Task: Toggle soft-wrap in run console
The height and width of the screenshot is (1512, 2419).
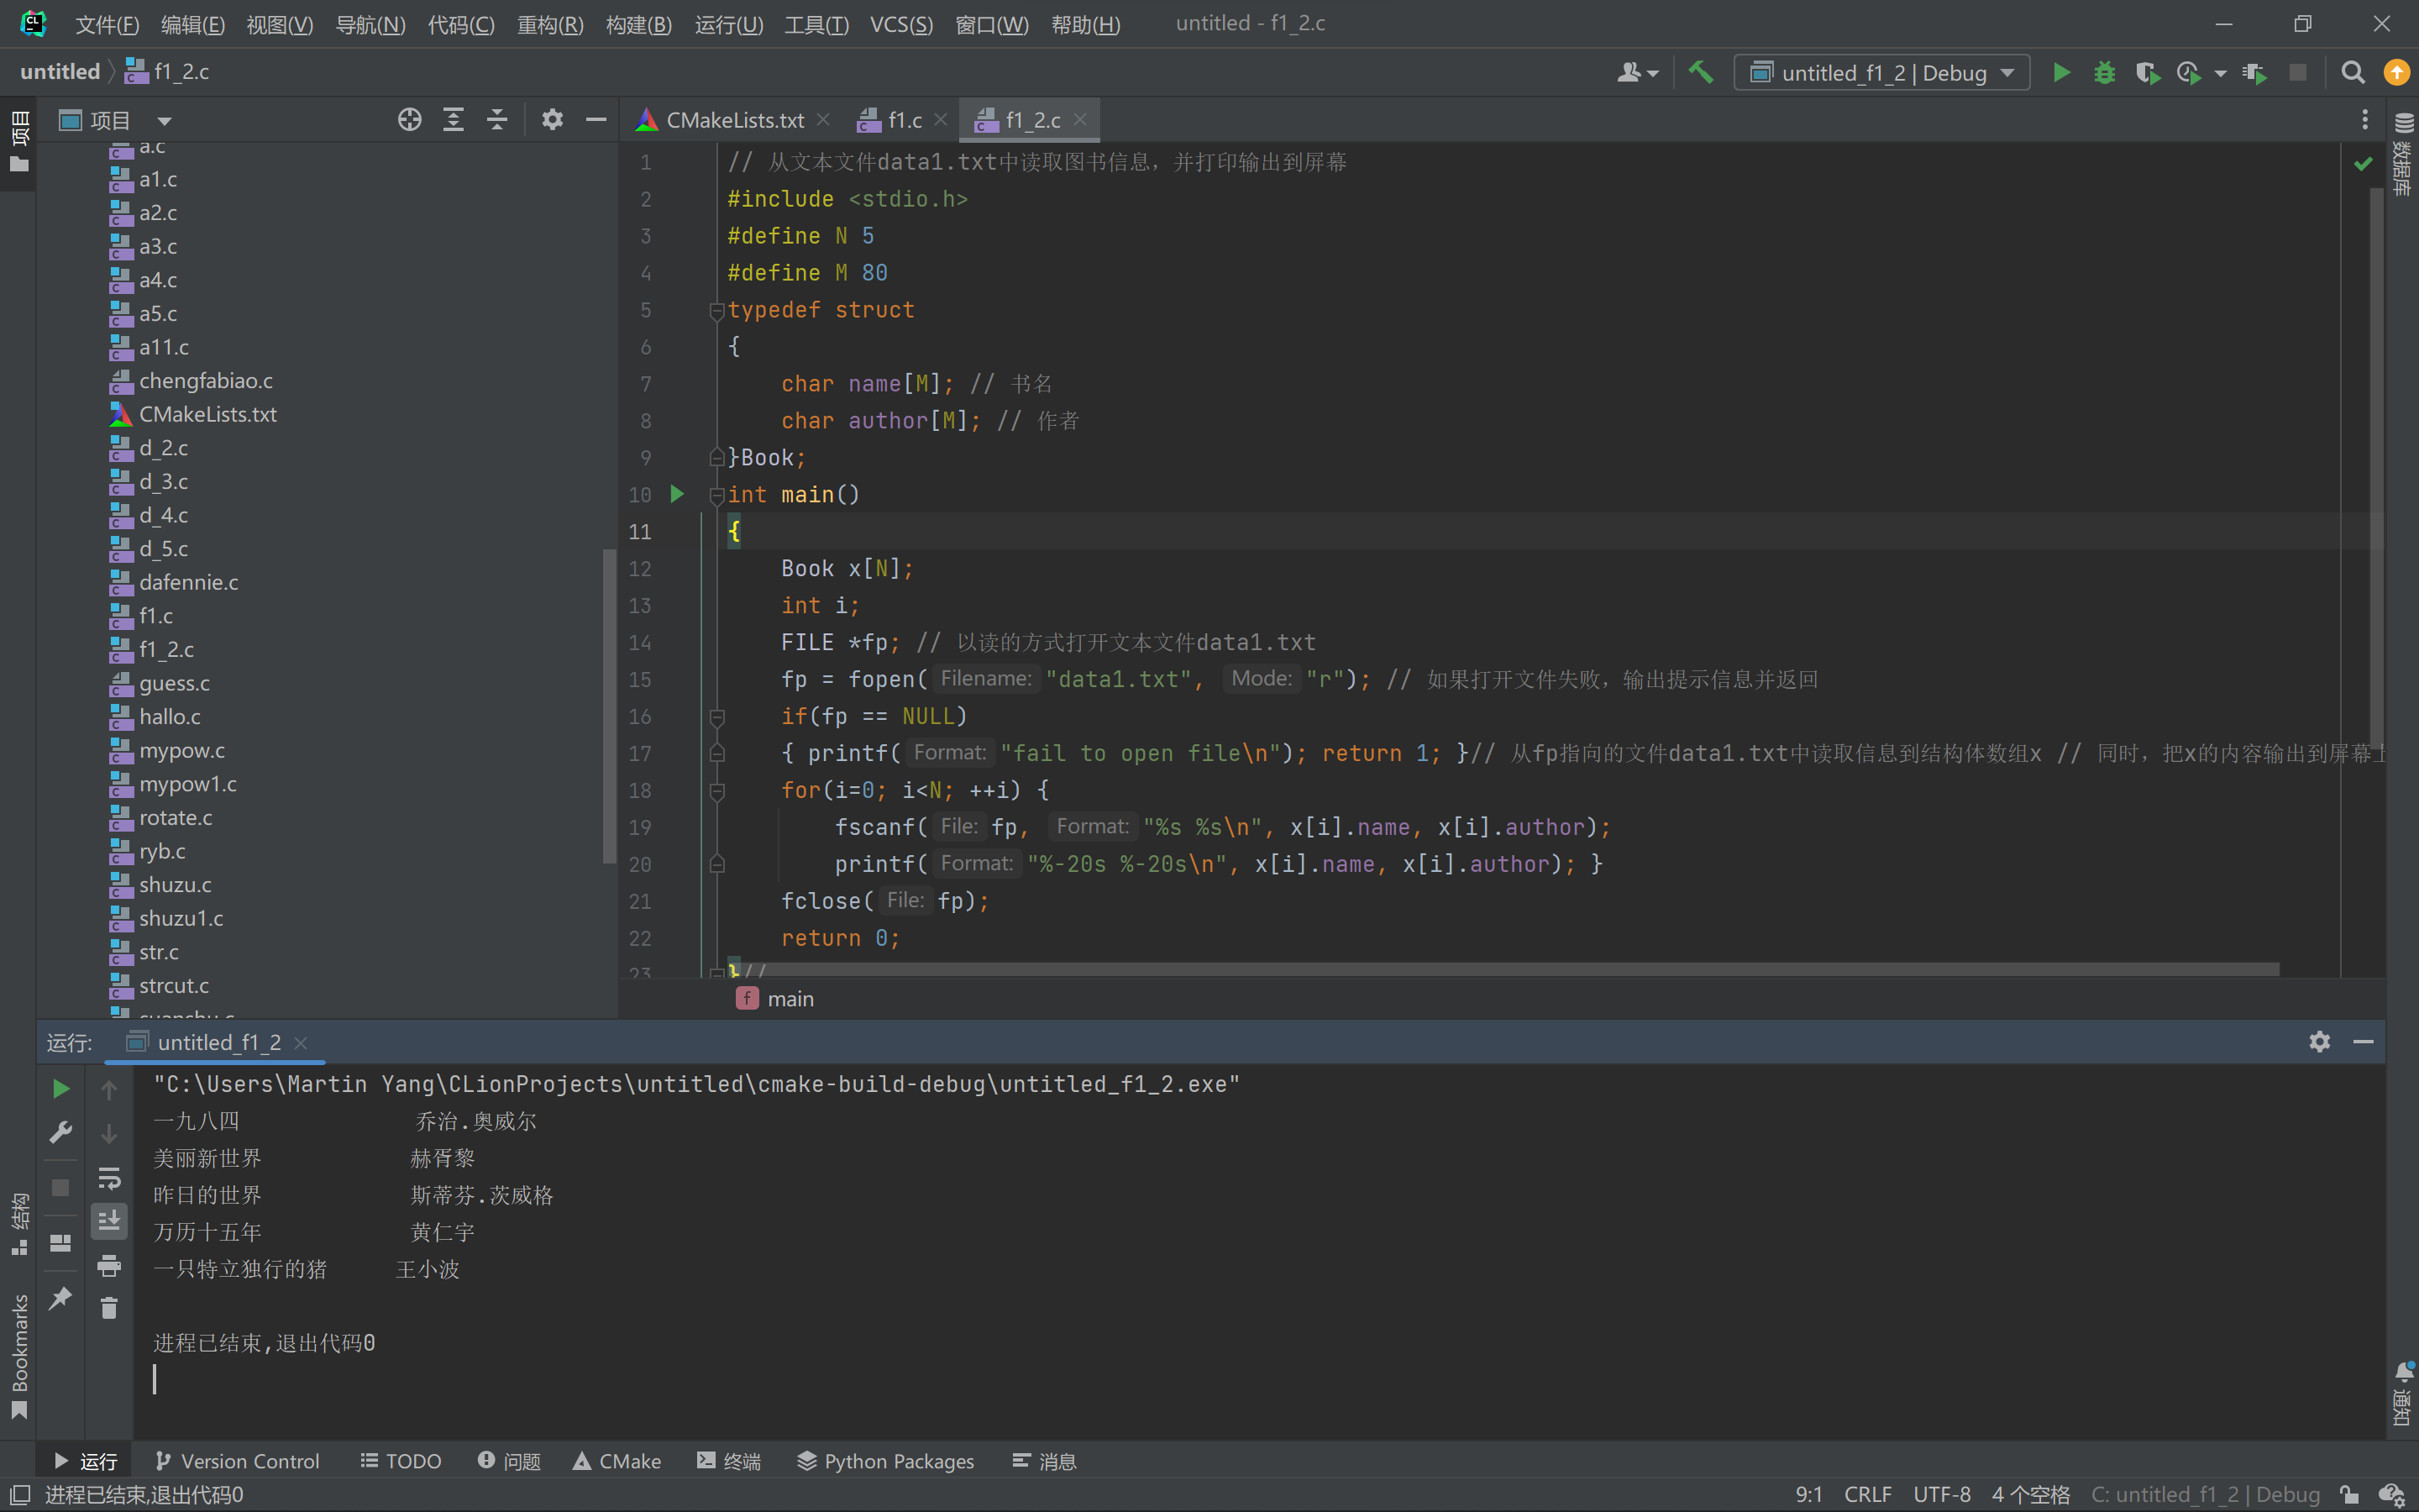Action: click(x=109, y=1178)
